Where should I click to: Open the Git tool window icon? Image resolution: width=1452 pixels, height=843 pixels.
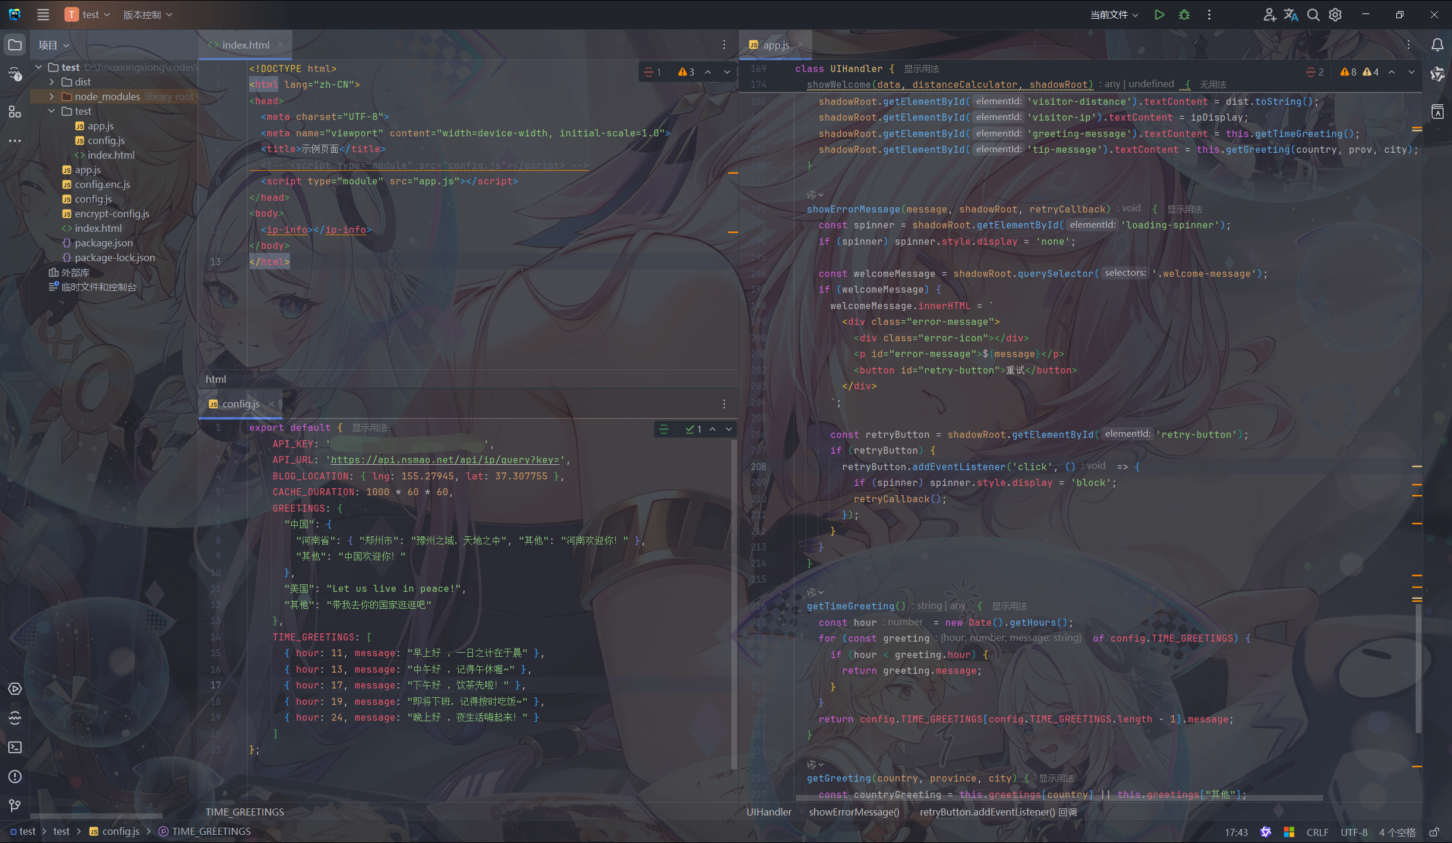(15, 806)
